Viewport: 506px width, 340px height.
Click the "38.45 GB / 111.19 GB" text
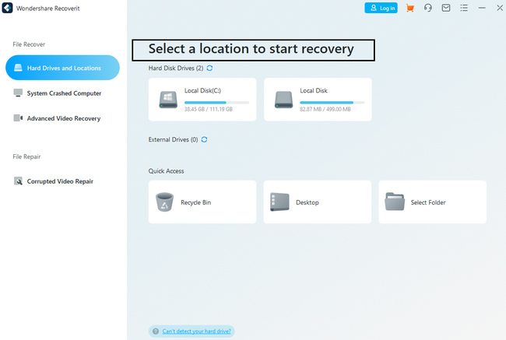point(209,110)
